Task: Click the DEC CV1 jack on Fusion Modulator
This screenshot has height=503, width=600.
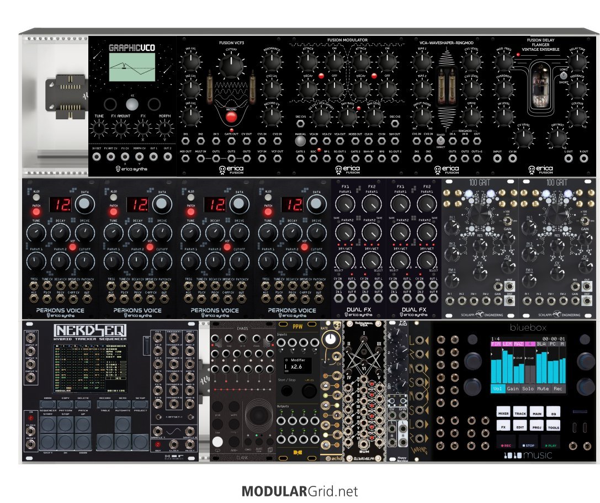Action: (300, 124)
